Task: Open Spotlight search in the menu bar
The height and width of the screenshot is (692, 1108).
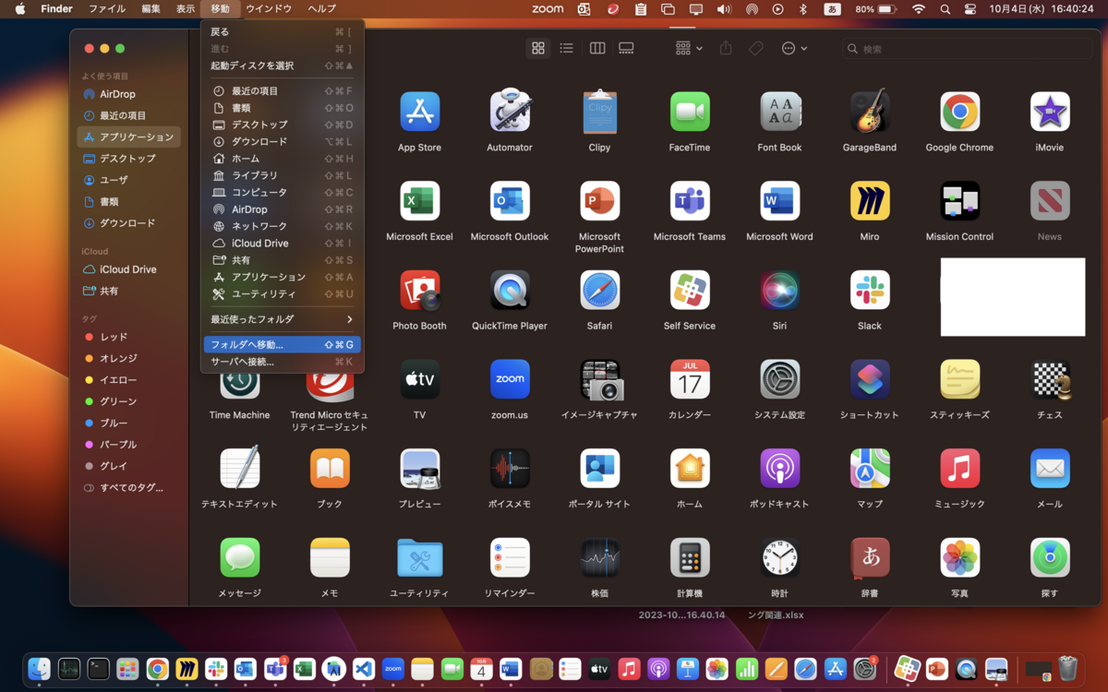Action: 945,9
